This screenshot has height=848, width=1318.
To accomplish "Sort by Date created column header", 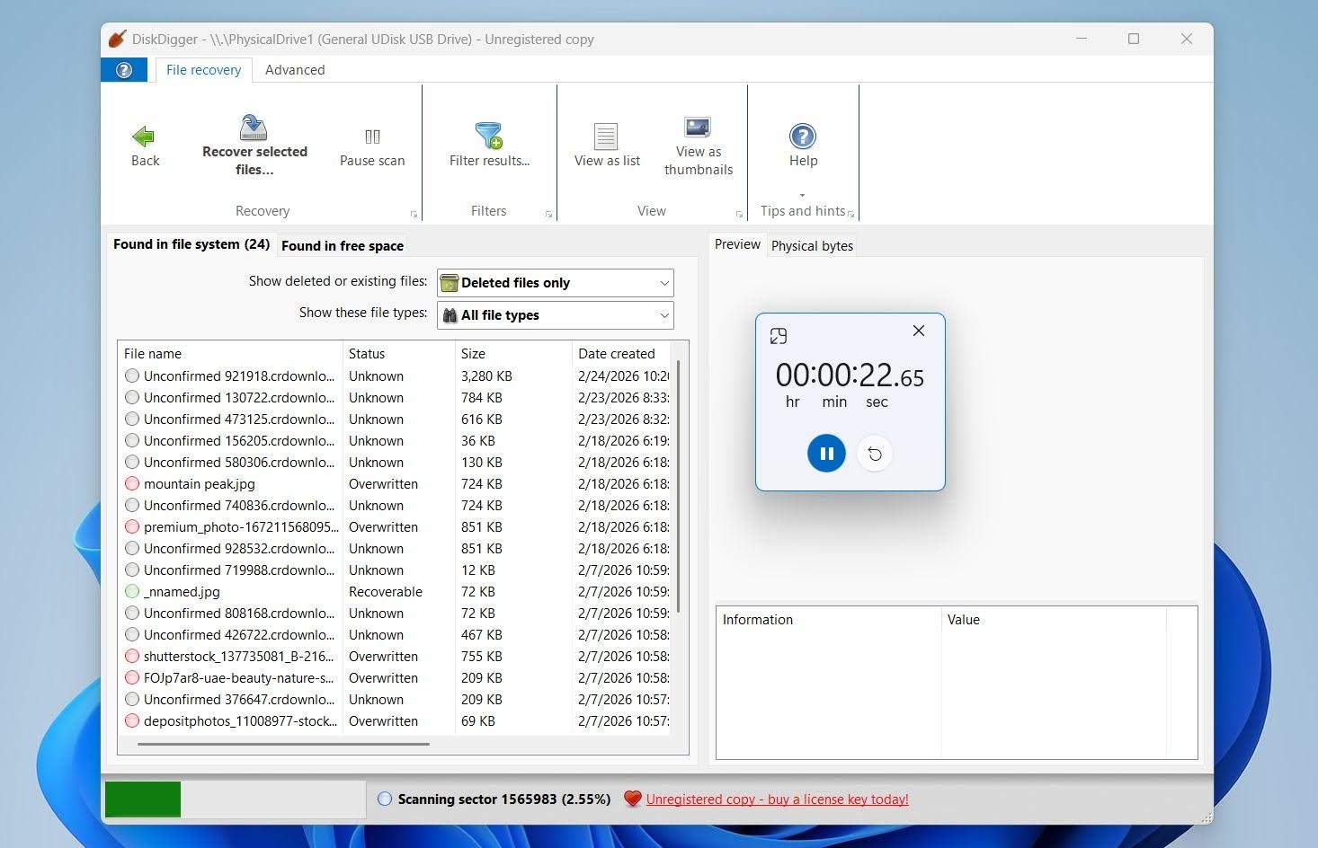I will pos(621,354).
